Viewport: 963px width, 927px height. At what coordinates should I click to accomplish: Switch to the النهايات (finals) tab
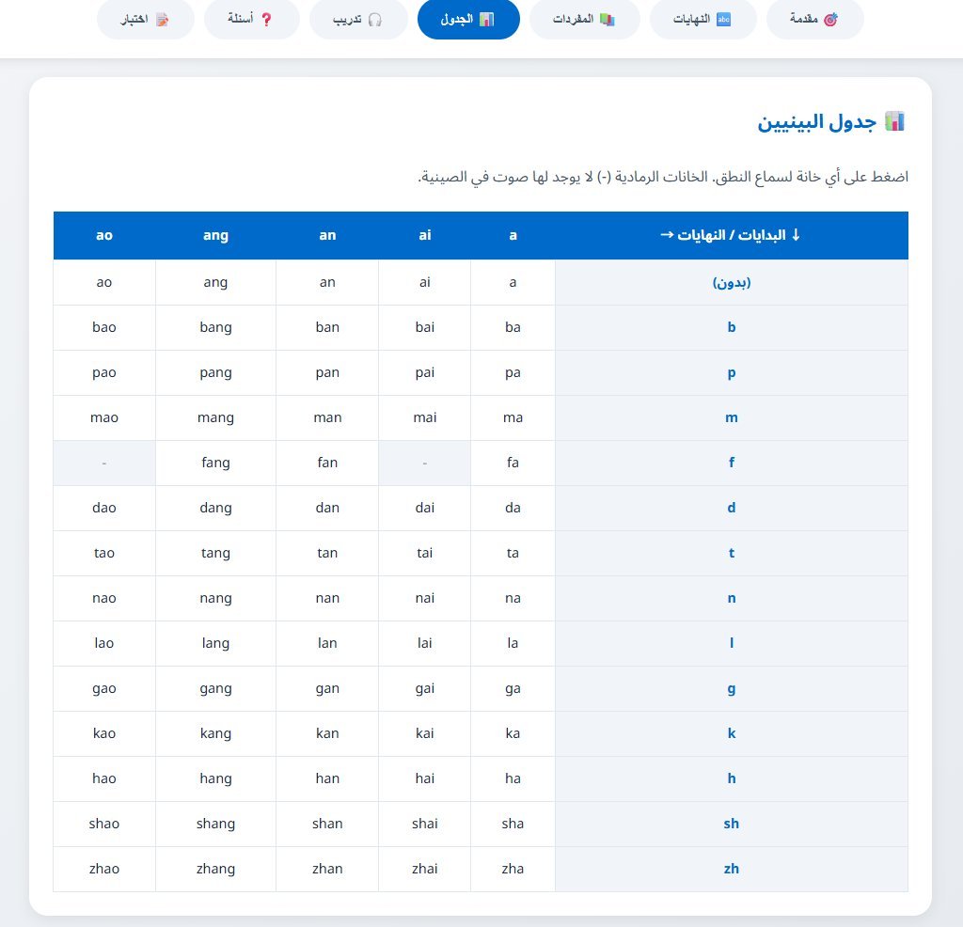pos(703,20)
